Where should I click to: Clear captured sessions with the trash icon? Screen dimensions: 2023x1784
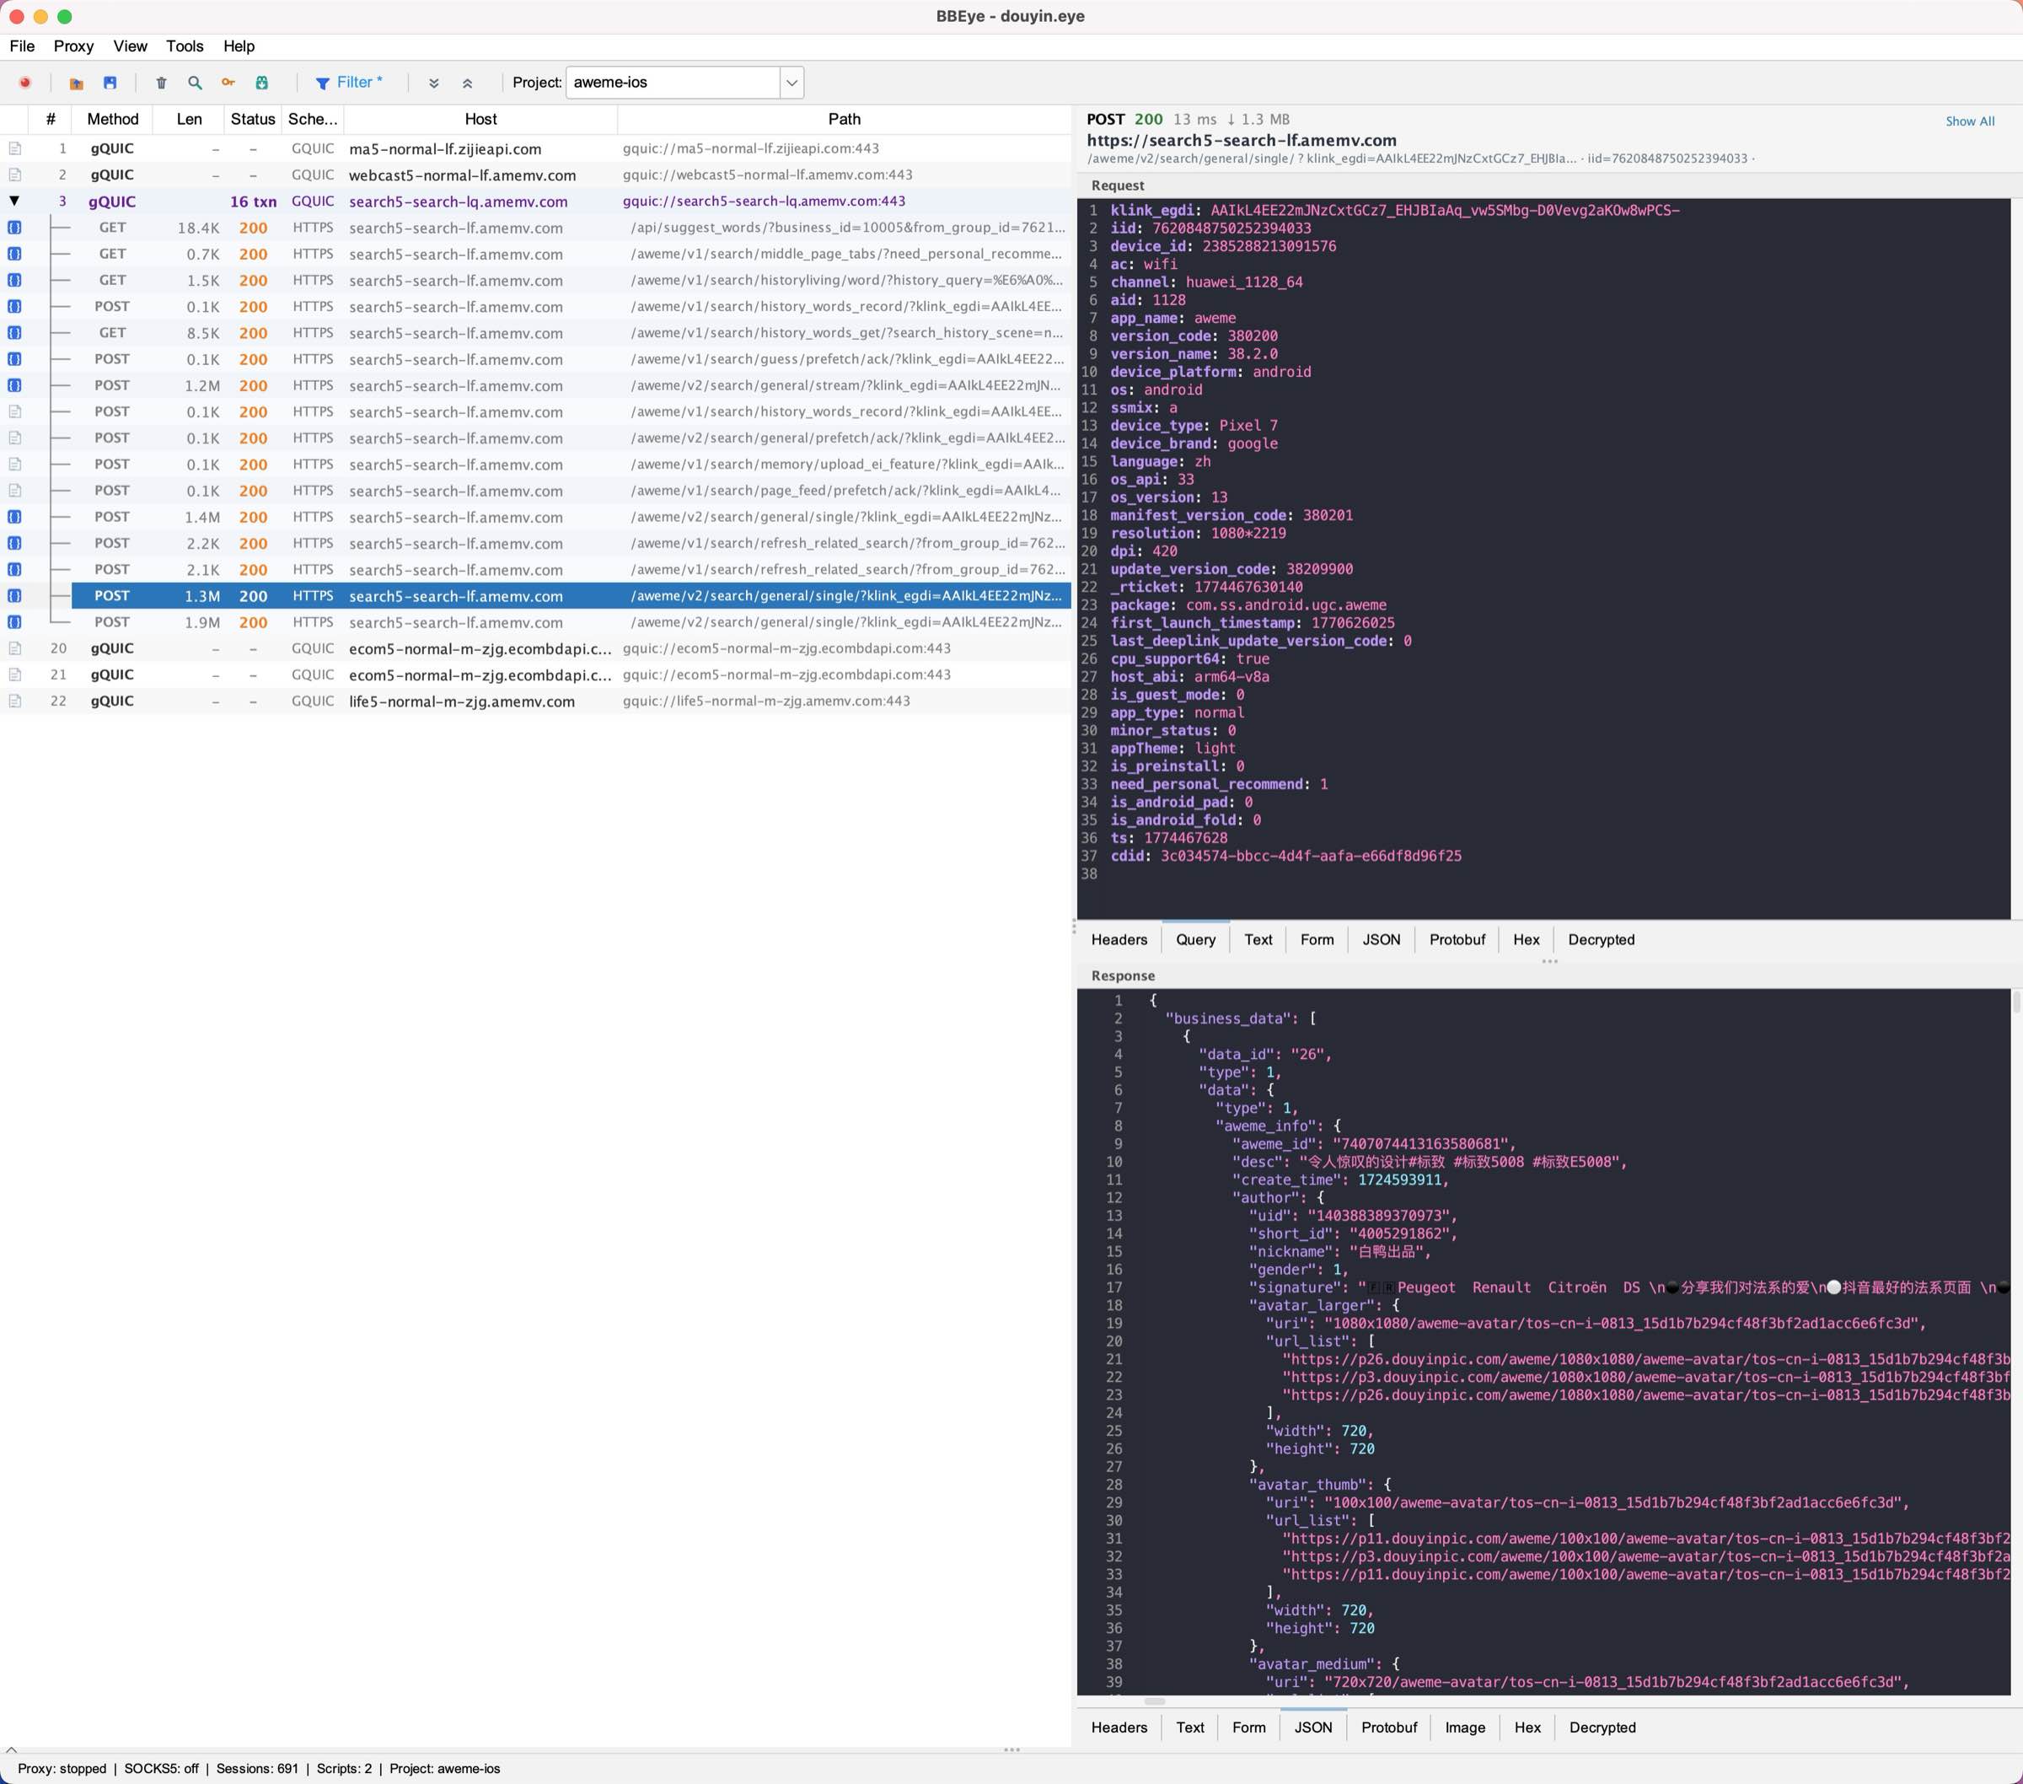(161, 82)
